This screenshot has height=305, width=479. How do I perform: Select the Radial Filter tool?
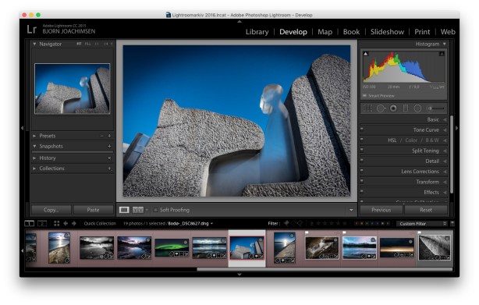coord(417,108)
